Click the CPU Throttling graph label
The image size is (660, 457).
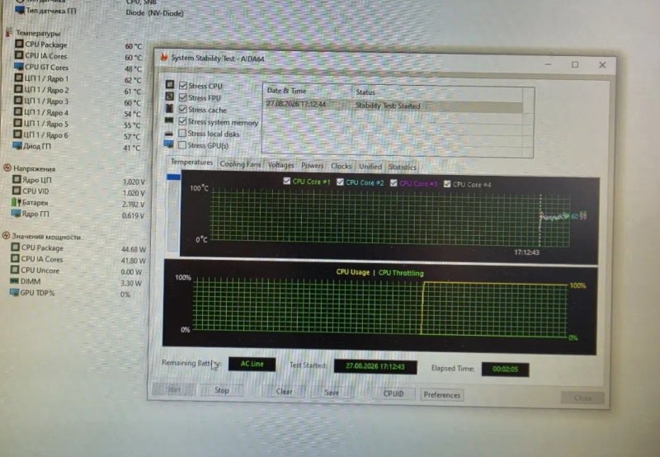401,273
